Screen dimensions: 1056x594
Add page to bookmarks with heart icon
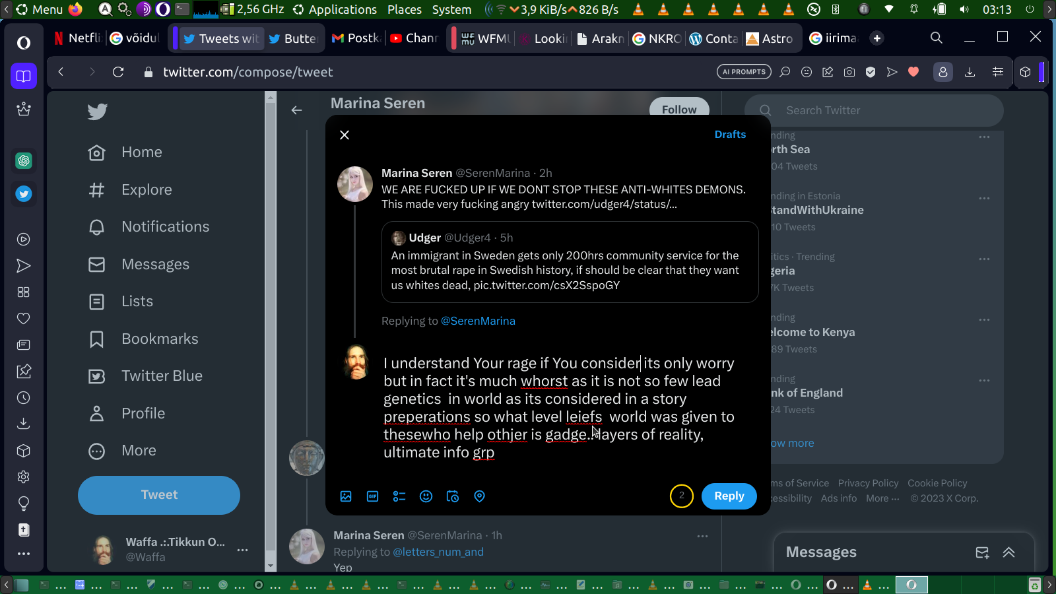click(913, 72)
